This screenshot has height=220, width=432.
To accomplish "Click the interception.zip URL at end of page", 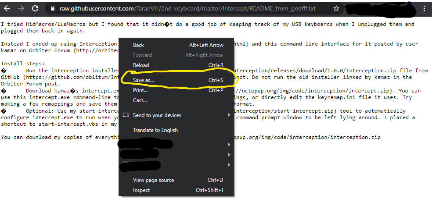I will pyautogui.click(x=307, y=137).
